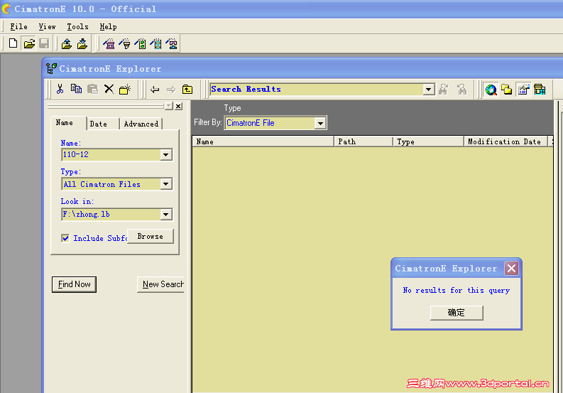Click the Search Results address field
563x393 pixels.
coord(317,89)
